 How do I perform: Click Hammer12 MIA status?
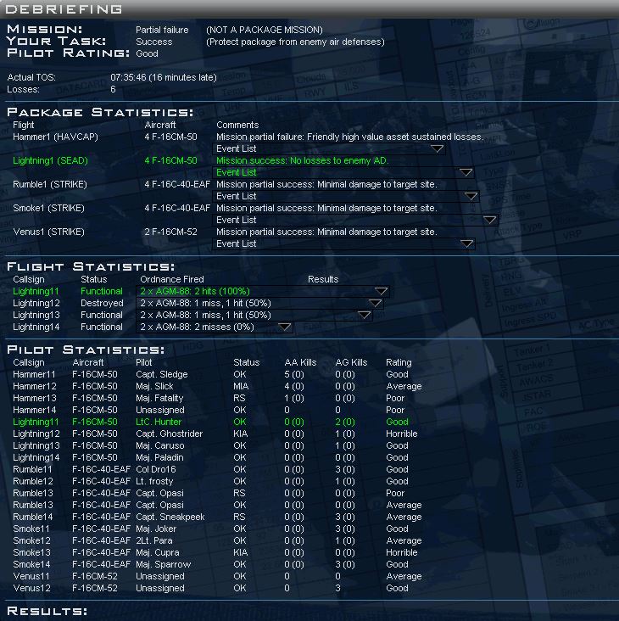click(x=241, y=387)
